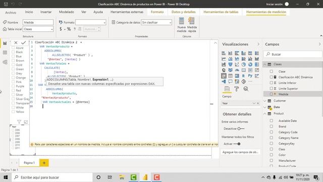Apply currency format with the dollar icon

click(61, 29)
